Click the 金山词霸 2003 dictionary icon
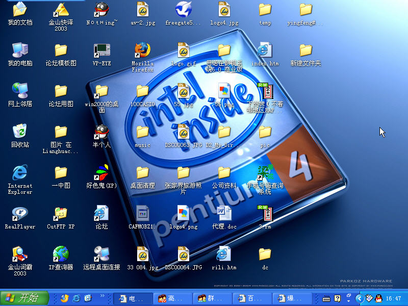The image size is (408, 306). coord(20,254)
